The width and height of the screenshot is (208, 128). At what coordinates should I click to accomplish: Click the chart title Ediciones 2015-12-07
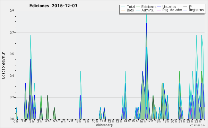(x=53, y=6)
